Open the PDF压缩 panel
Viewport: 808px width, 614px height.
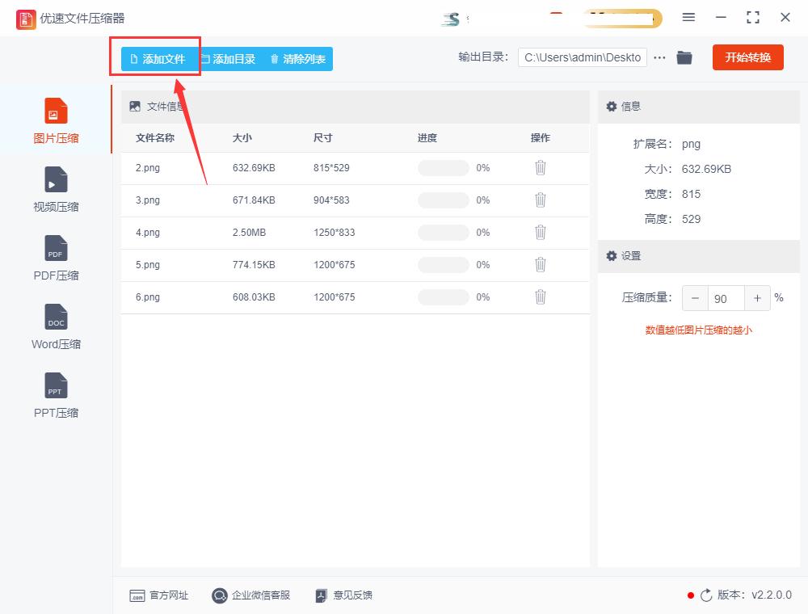(55, 259)
